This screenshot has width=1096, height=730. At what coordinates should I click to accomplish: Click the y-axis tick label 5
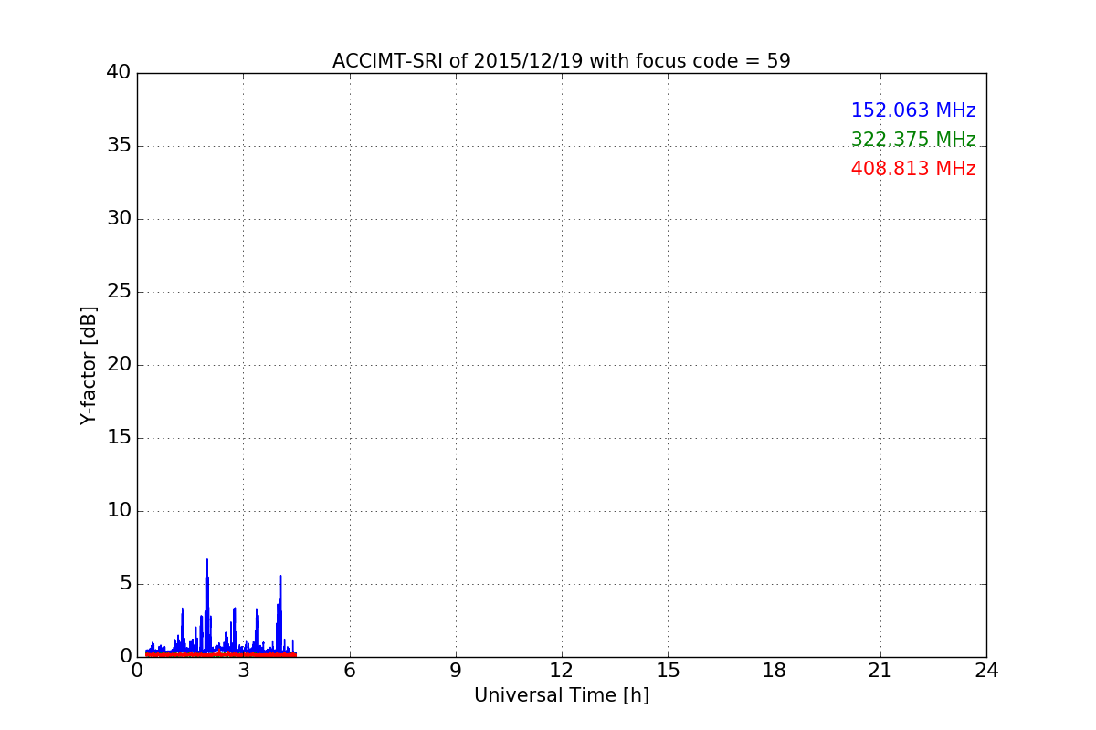coord(125,584)
